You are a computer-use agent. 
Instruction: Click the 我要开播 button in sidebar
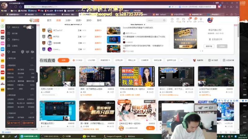click(x=28, y=123)
